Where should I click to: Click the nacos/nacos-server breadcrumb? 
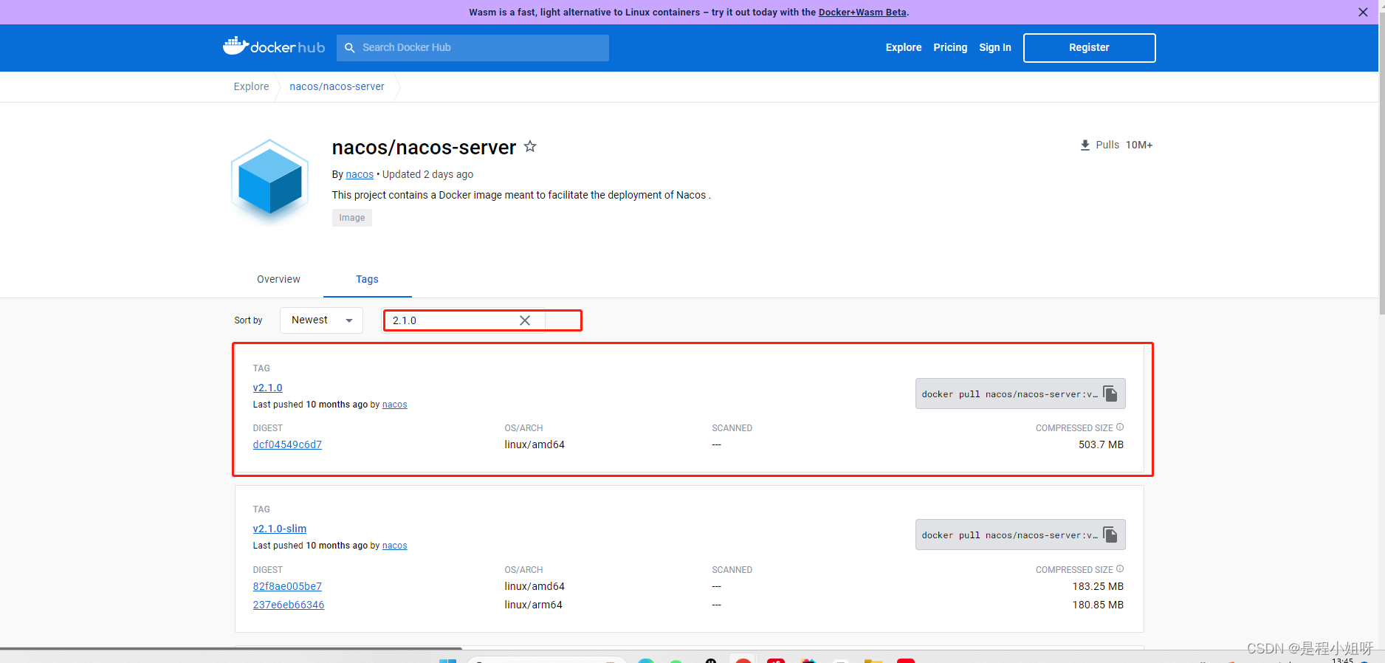pyautogui.click(x=337, y=86)
